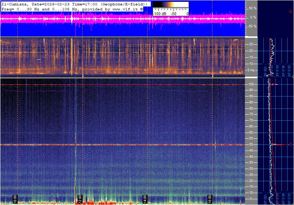Image resolution: width=294 pixels, height=205 pixels.
Task: Click the 12:00 time marker label
Action: click(x=80, y=199)
